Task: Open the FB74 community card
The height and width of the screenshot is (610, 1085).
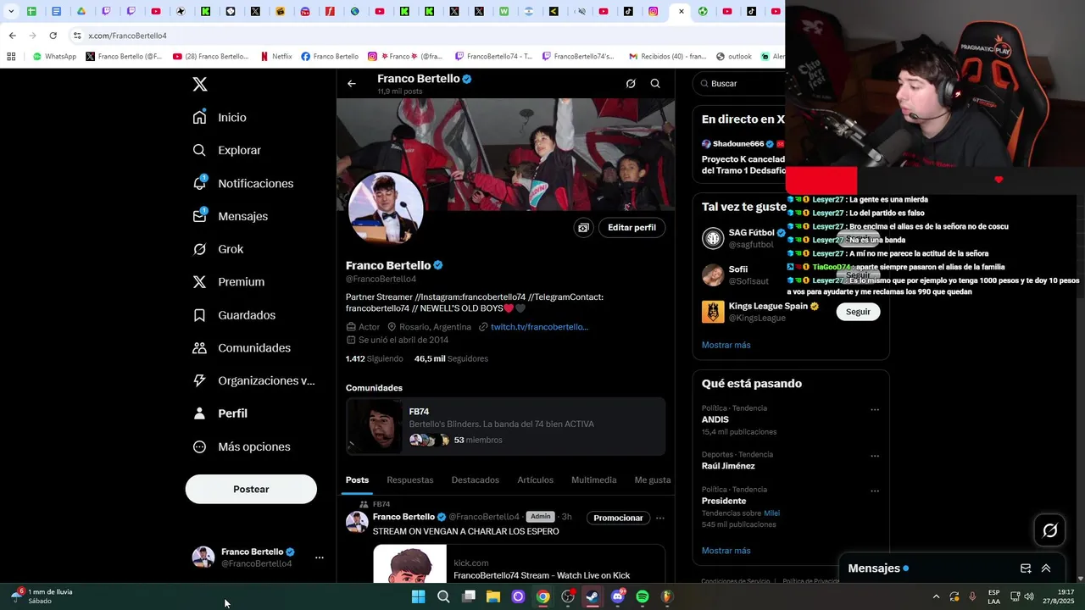Action: (505, 427)
